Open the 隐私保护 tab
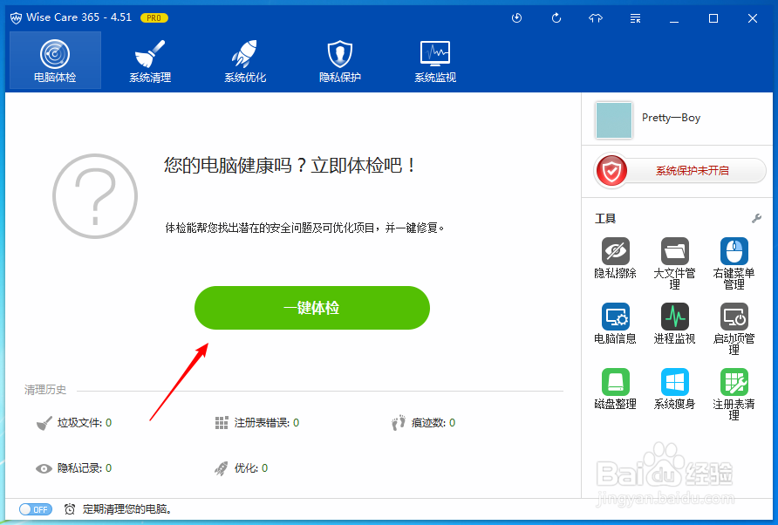778x525 pixels. 340,60
